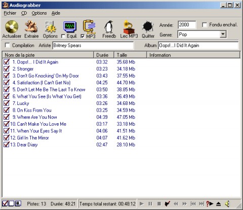Play the selected CD track
This screenshot has height=210, width=243.
142,204
